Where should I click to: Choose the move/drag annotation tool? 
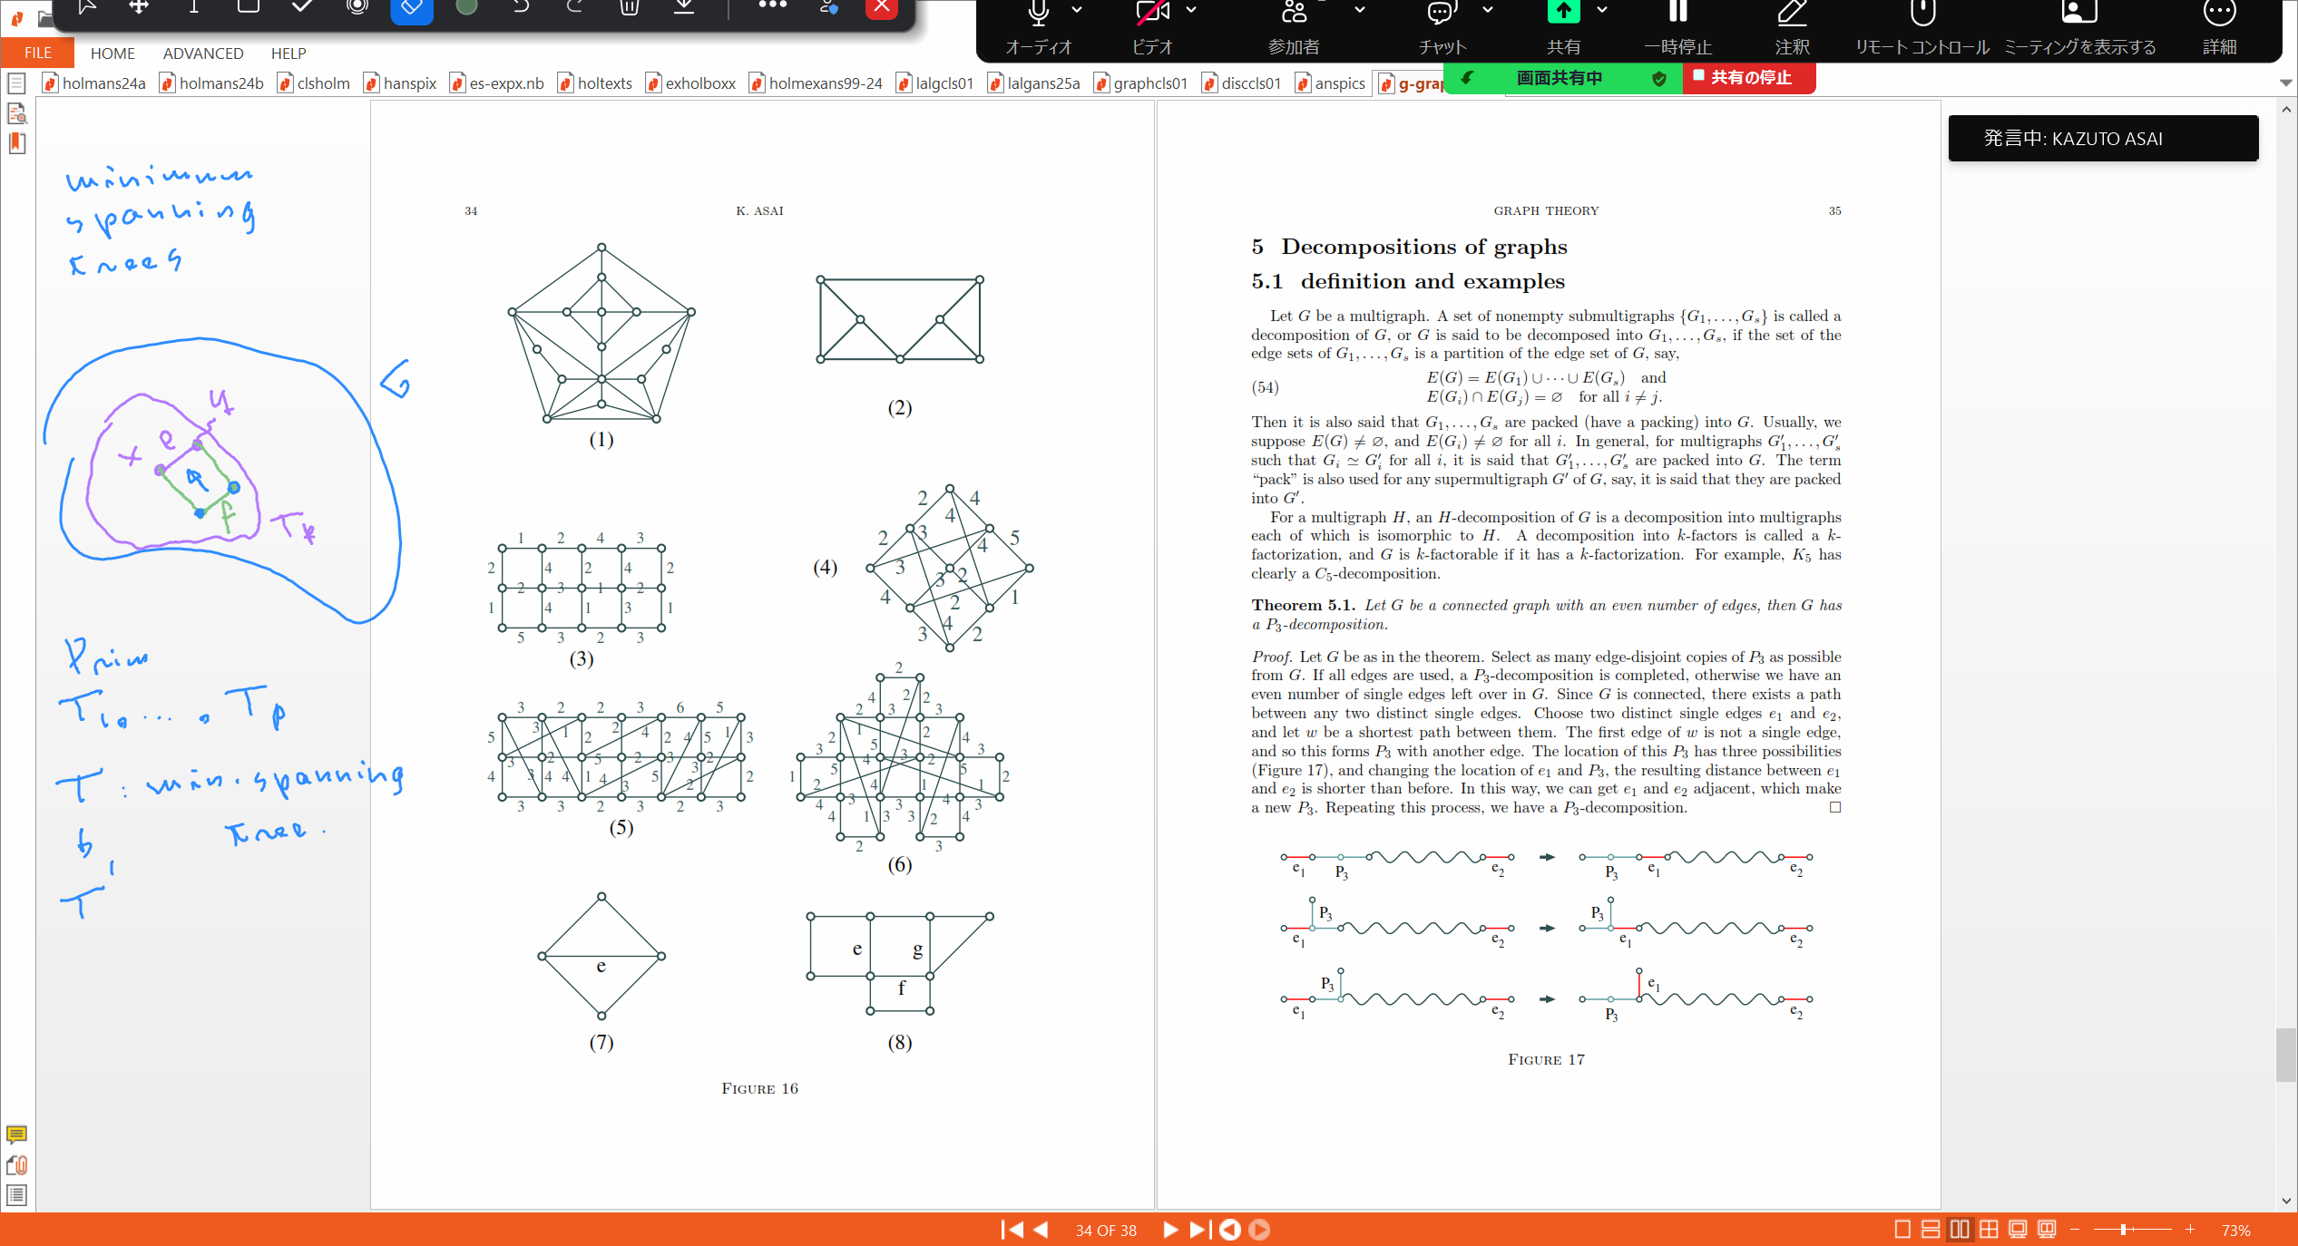point(139,7)
